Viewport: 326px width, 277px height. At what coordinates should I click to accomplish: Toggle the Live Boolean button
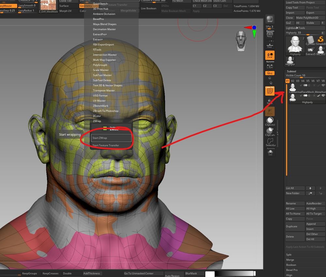(x=148, y=8)
